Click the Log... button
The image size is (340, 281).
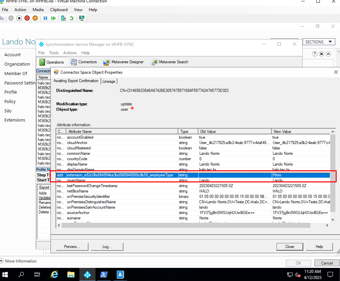click(x=107, y=247)
